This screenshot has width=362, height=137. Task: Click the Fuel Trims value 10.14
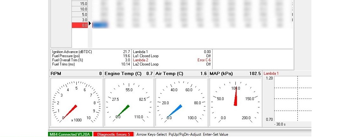(126, 64)
